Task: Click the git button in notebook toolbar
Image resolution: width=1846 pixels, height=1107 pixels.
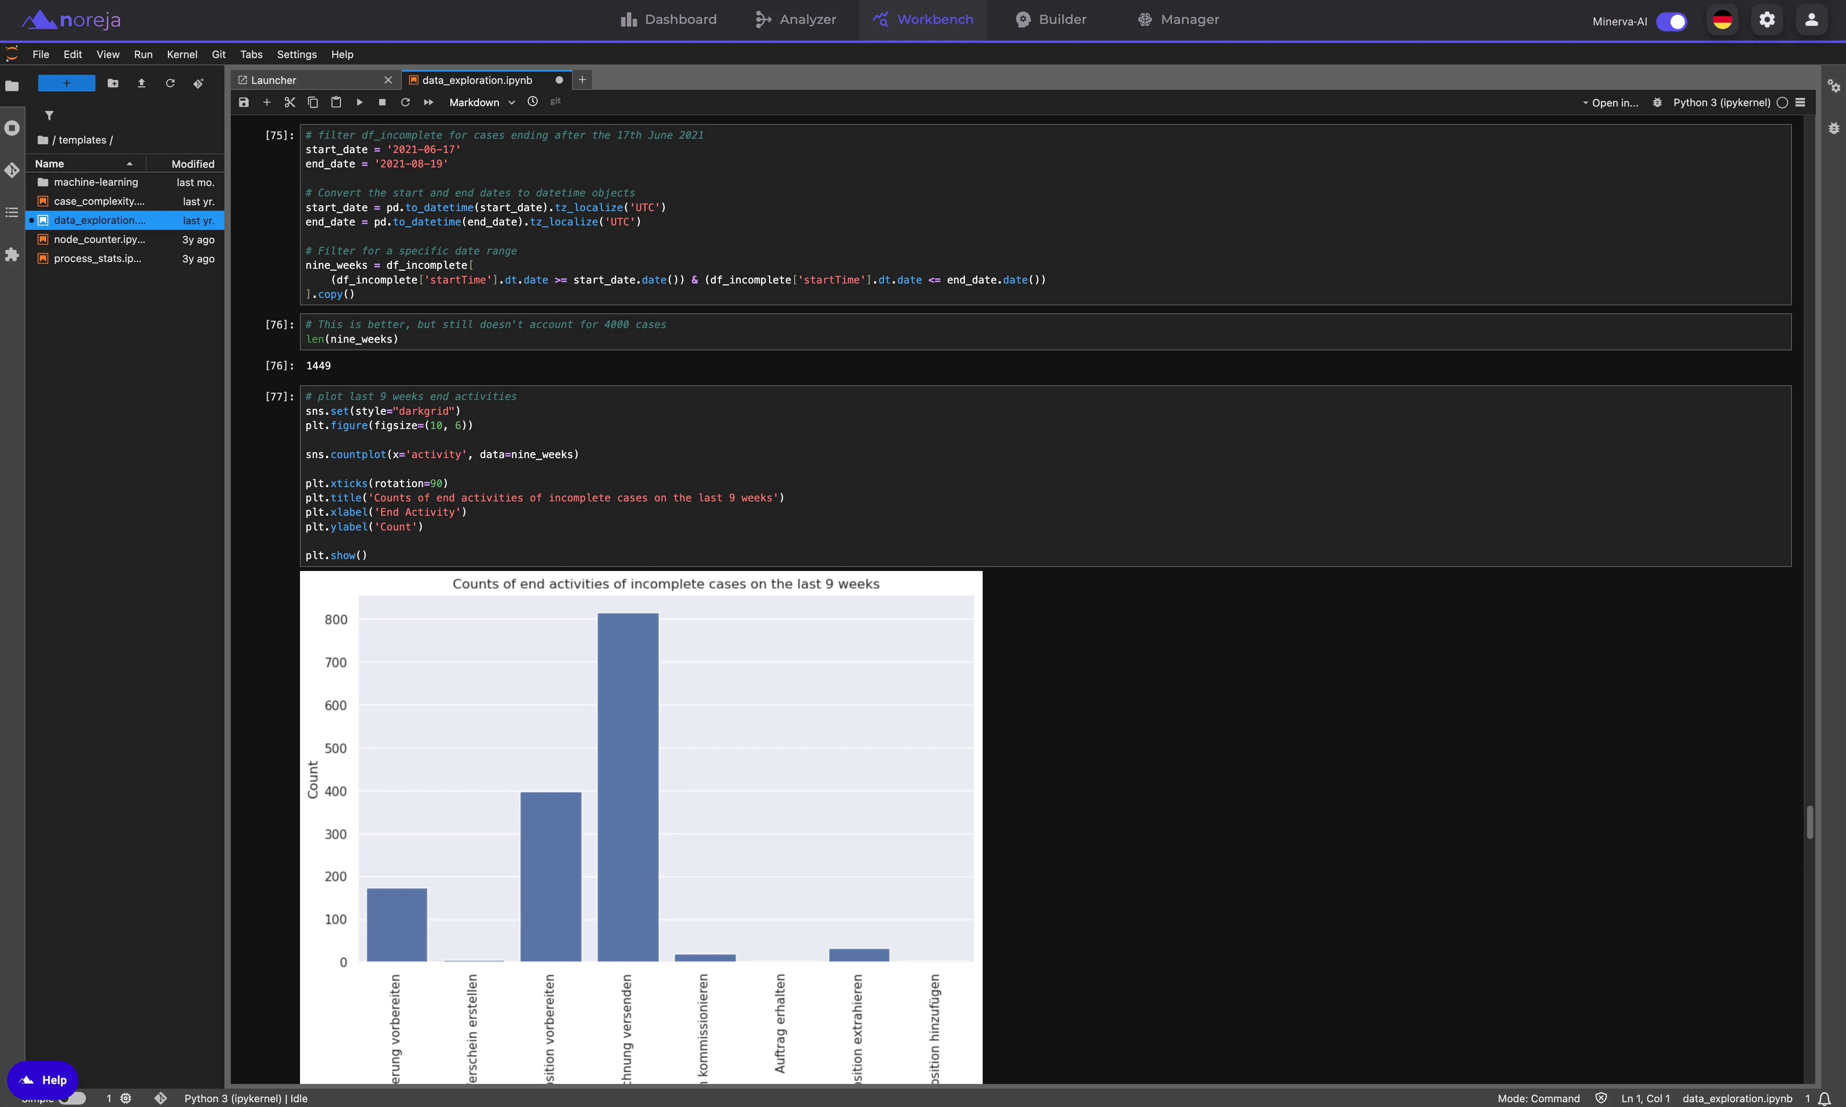Action: pos(555,101)
